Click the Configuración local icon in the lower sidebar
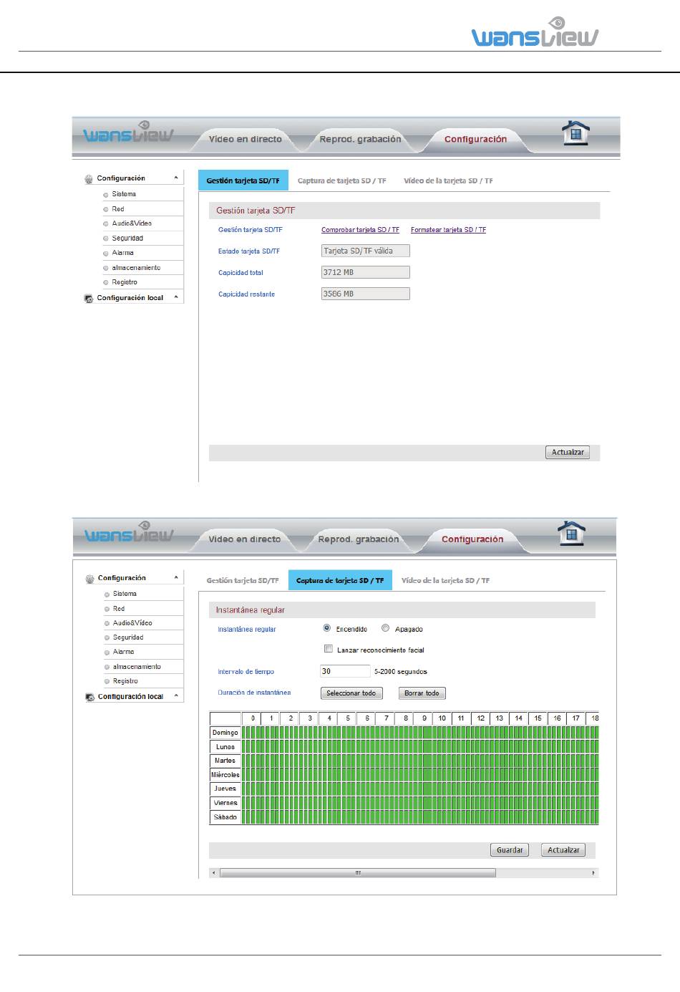 (90, 698)
